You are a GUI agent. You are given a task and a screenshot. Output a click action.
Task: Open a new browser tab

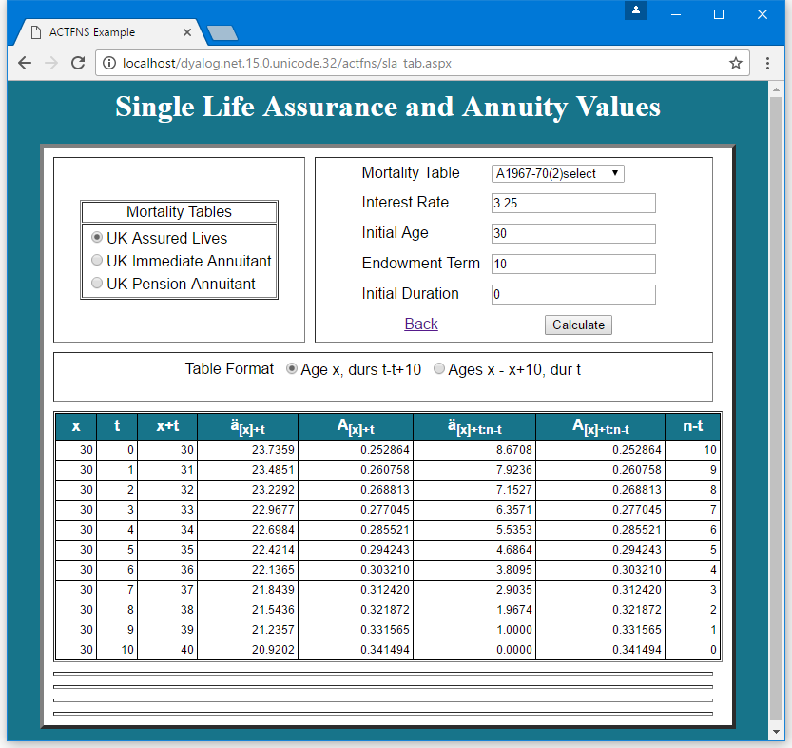point(222,33)
